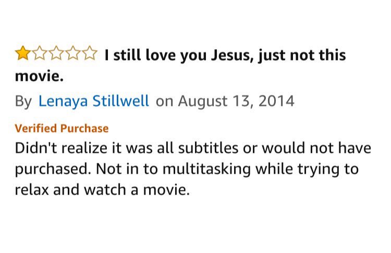Click the word "purchased." in the review body
This screenshot has width=391, height=253.
click(x=52, y=170)
